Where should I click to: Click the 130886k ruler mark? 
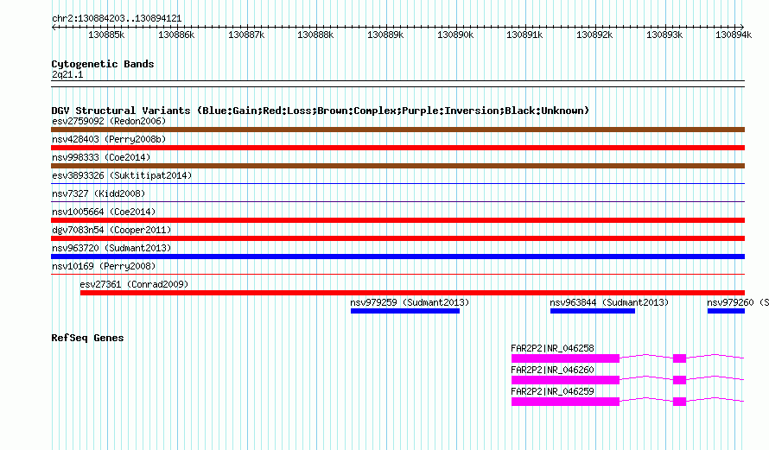pyautogui.click(x=176, y=35)
